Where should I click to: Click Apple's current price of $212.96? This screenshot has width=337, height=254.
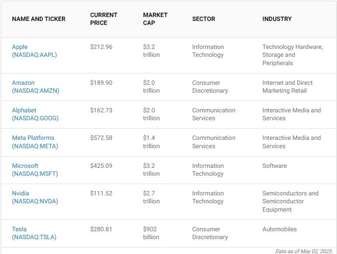pyautogui.click(x=101, y=47)
